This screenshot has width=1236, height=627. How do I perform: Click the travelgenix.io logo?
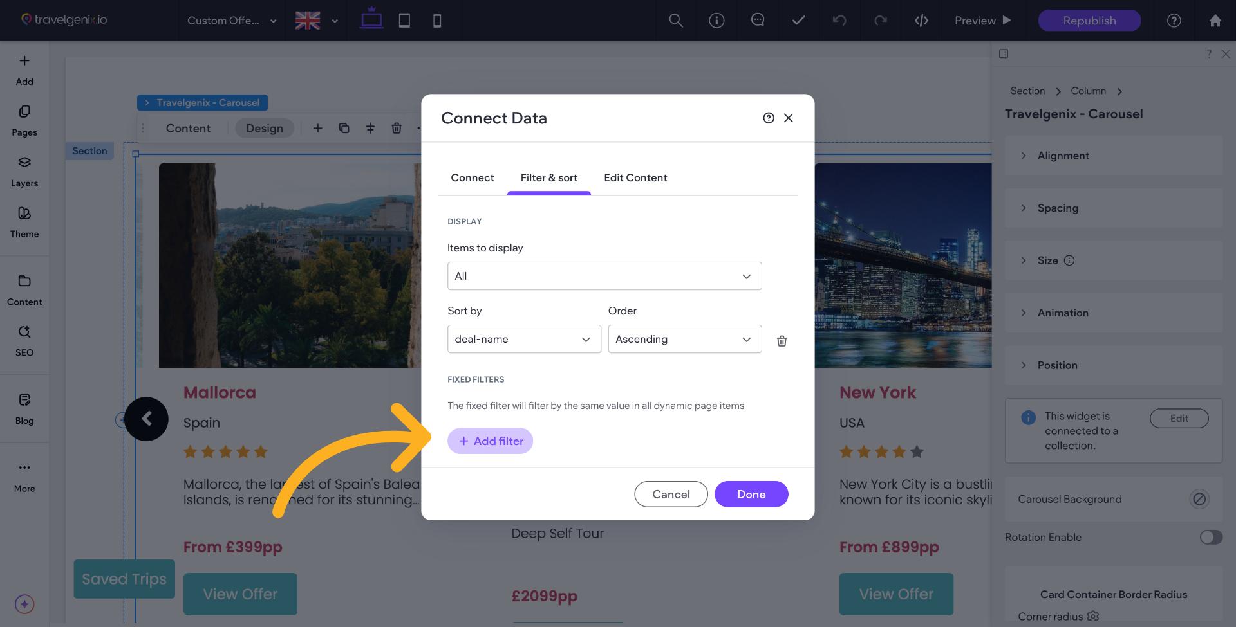pyautogui.click(x=64, y=20)
